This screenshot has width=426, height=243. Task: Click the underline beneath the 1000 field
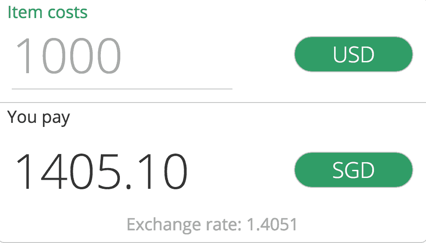122,89
